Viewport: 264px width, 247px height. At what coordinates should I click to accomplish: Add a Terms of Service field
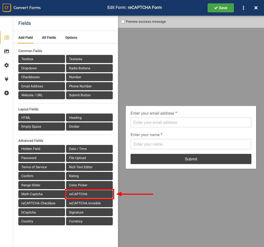42,167
